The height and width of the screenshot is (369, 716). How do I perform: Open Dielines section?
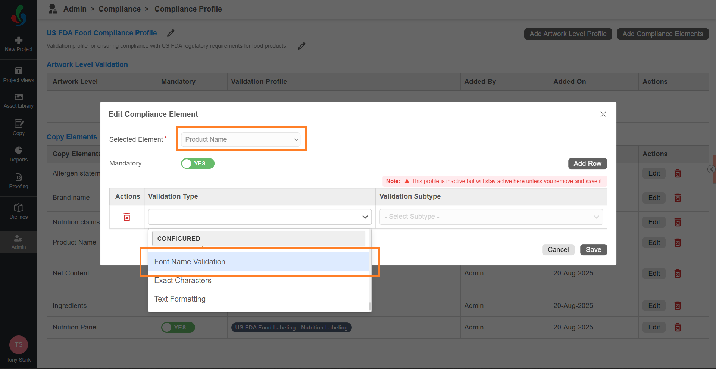click(x=19, y=211)
